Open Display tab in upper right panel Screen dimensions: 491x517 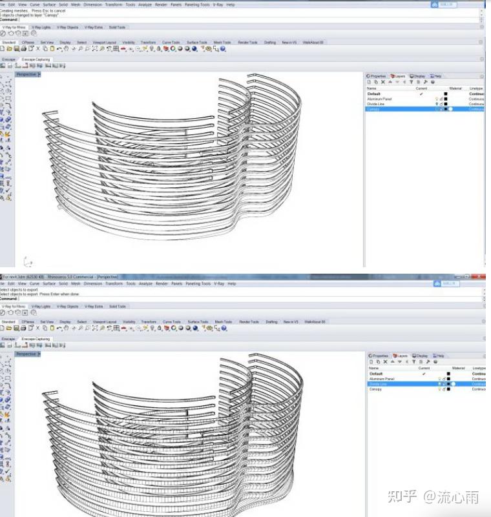pos(417,76)
